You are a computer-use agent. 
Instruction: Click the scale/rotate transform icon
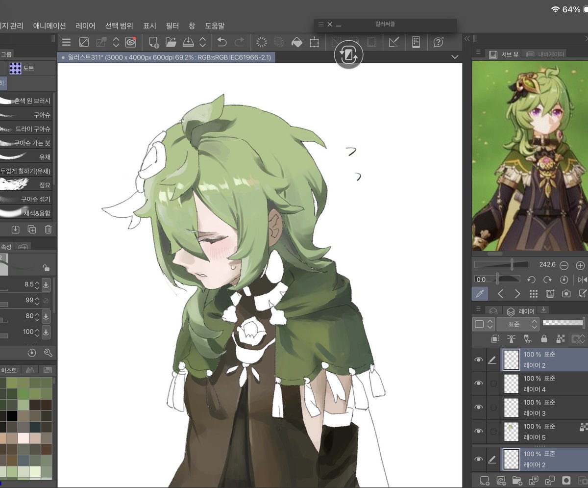pos(314,42)
